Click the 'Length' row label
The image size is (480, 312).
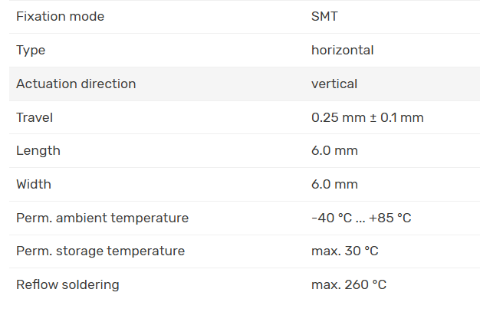pos(38,151)
